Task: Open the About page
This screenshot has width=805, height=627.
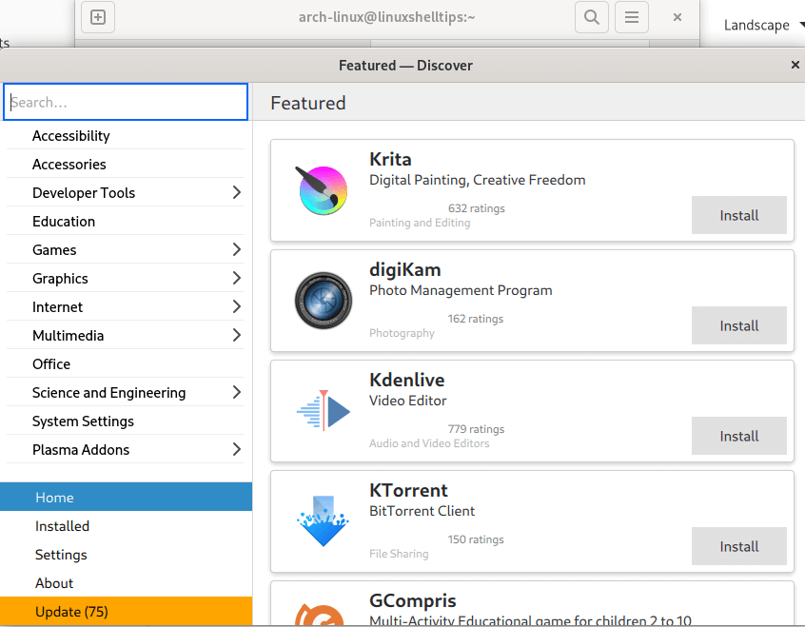Action: pyautogui.click(x=54, y=582)
